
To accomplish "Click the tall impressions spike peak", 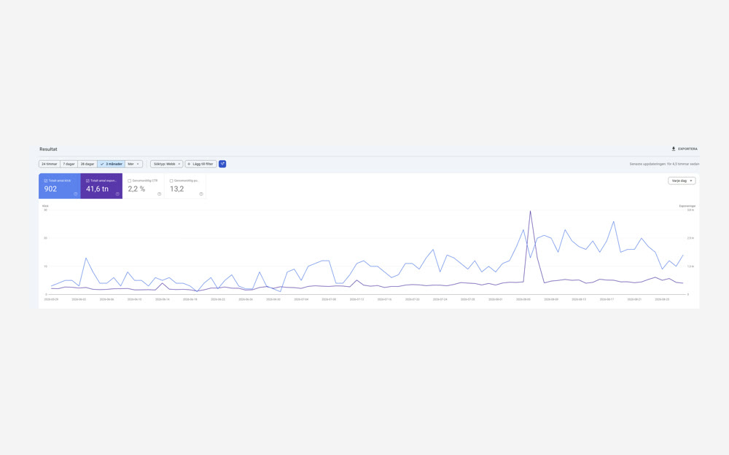I will pyautogui.click(x=530, y=211).
